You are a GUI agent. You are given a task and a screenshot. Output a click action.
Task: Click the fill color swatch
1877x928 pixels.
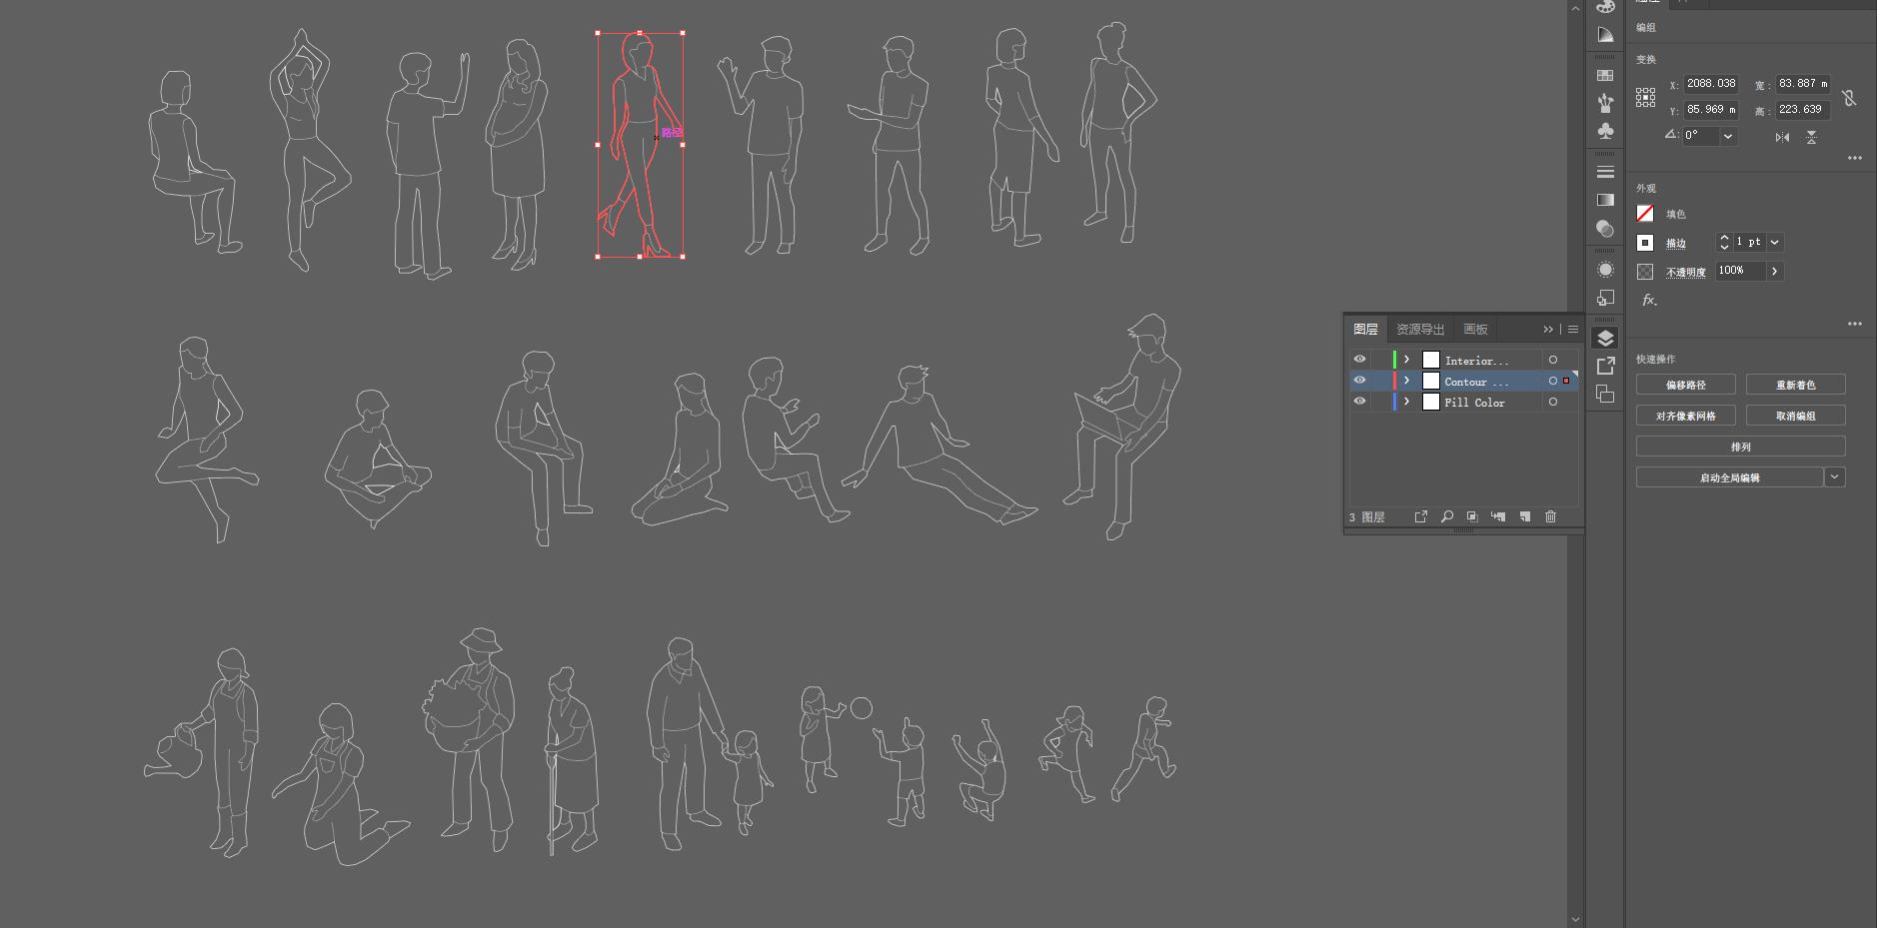click(x=1645, y=214)
